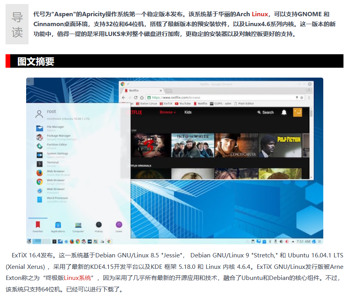Click the Netflix yellow profile avatar
Image resolution: width=351 pixels, height=295 pixels.
click(x=298, y=112)
